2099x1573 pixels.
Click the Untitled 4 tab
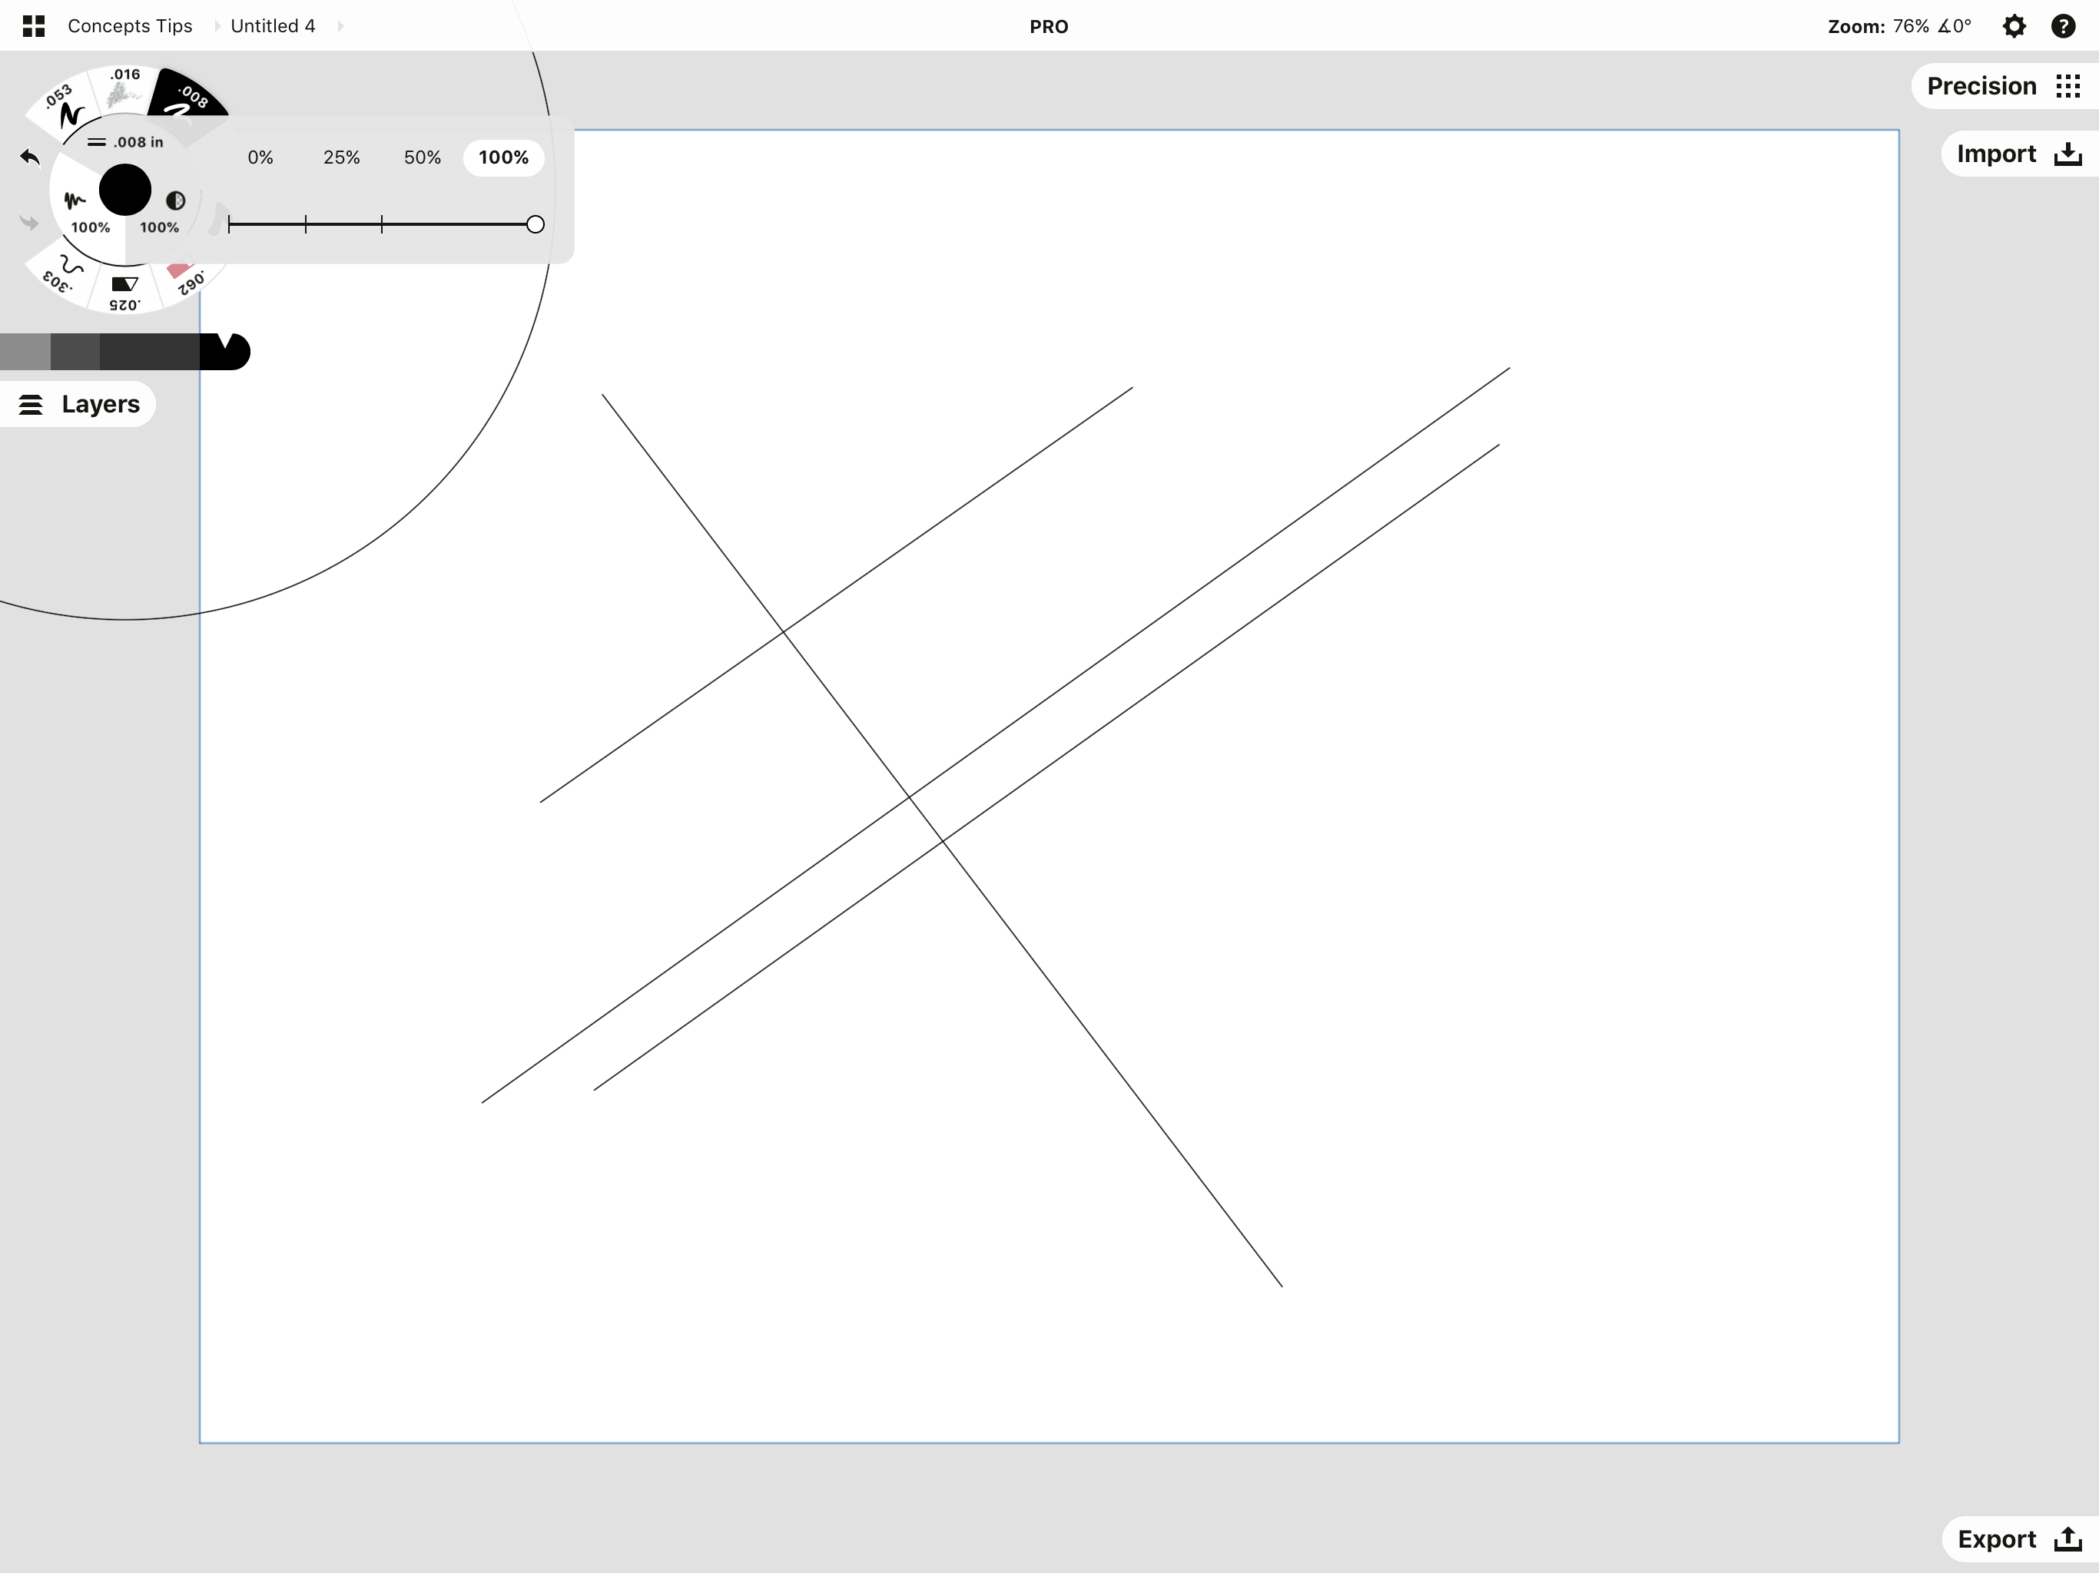(x=270, y=25)
